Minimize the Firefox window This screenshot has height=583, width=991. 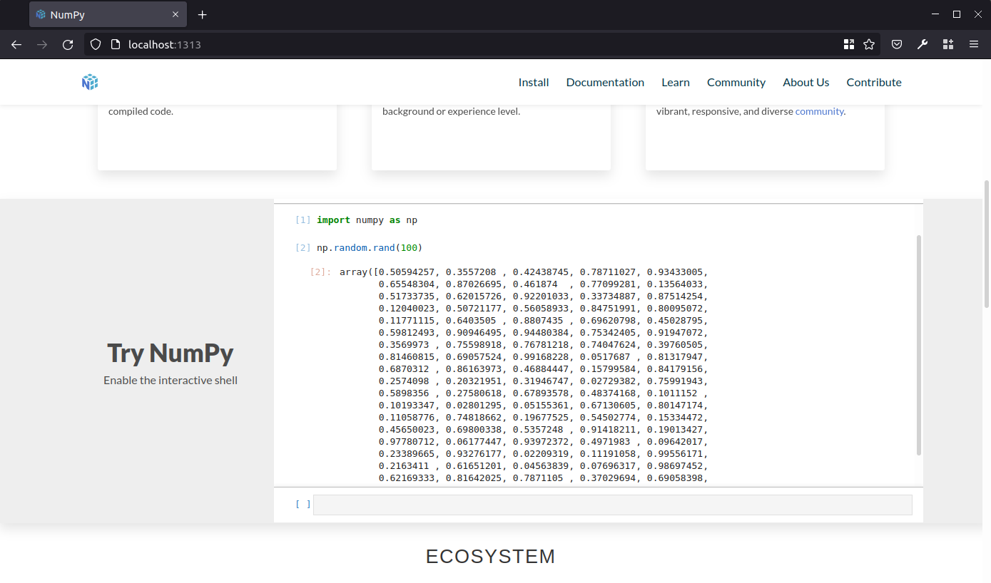(x=935, y=14)
